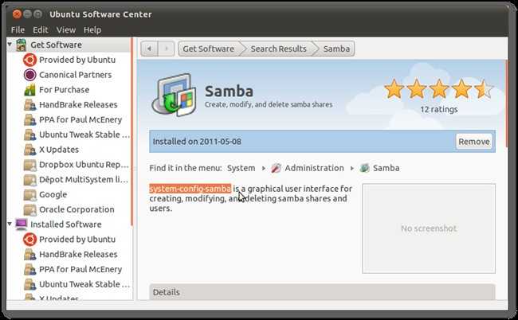Click Ubuntu Tweak Stable icon under Installed Software

(29, 284)
